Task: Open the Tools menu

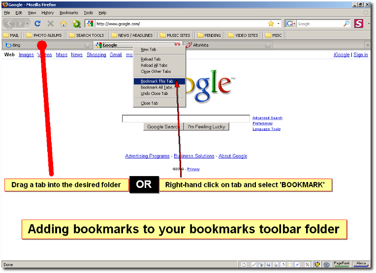Action: (x=88, y=13)
